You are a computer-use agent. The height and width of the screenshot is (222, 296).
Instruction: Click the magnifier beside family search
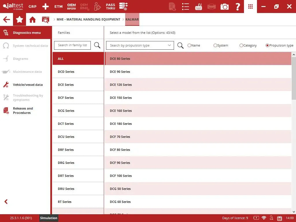point(97,45)
